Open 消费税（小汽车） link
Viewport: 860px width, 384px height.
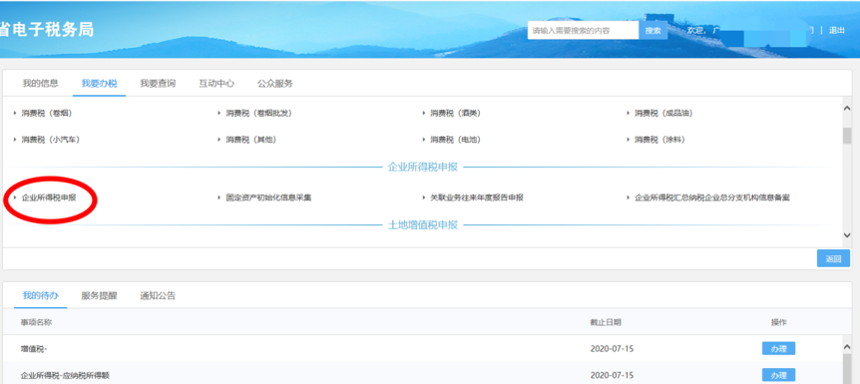(x=51, y=140)
